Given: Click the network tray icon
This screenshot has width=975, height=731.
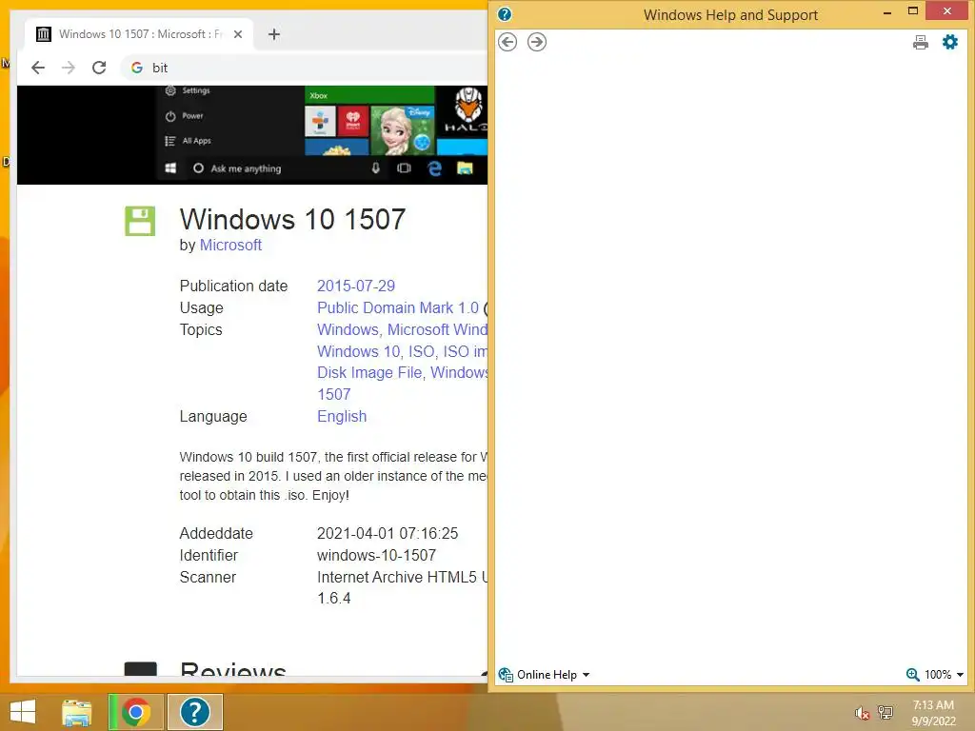Looking at the screenshot, I should 885,713.
